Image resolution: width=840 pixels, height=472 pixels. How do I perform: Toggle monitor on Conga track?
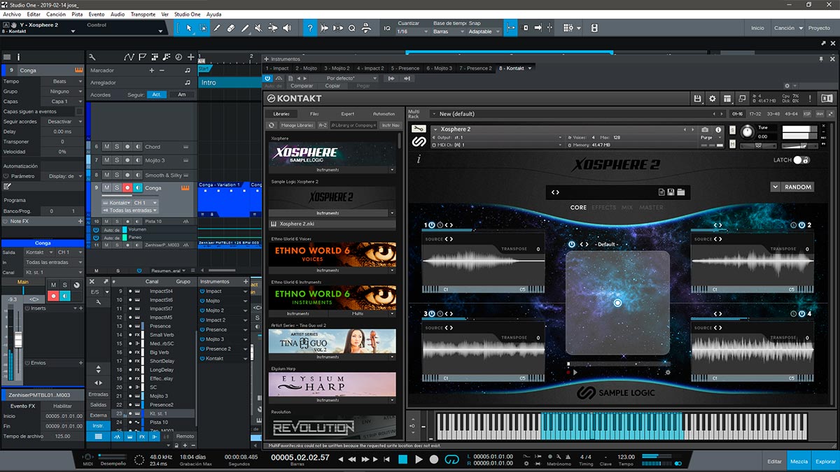click(137, 188)
